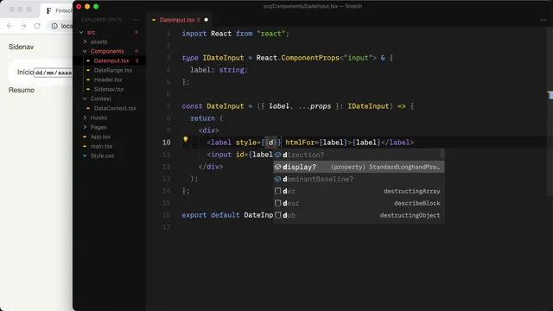Open the editor more actions ellipsis at top right
553x311 pixels.
point(543,20)
